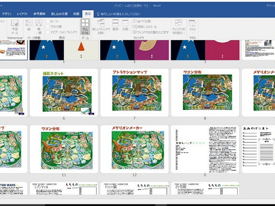
Task: Enable the グリッド線 gridlines checkbox
Action: 48,26
